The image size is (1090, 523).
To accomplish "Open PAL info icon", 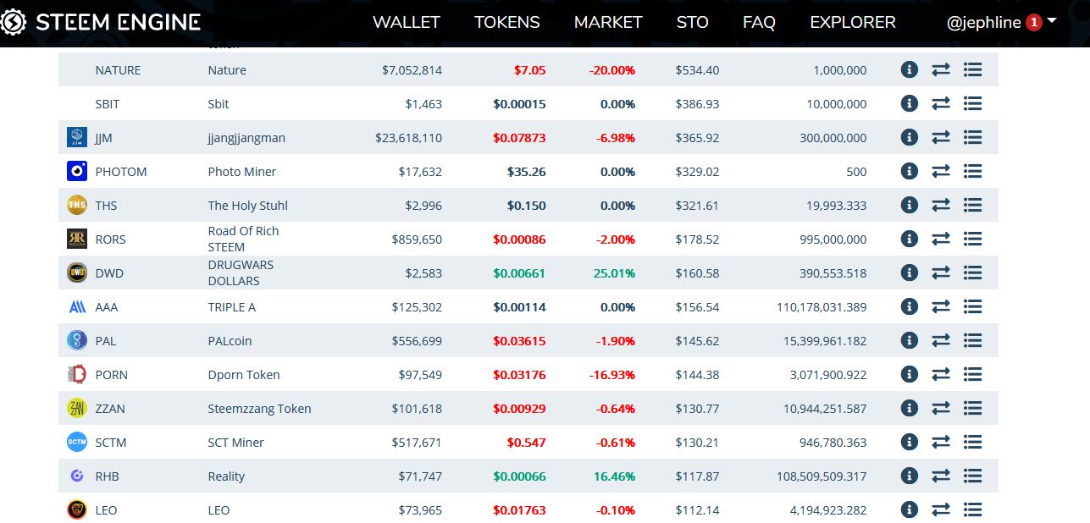I will (x=909, y=340).
